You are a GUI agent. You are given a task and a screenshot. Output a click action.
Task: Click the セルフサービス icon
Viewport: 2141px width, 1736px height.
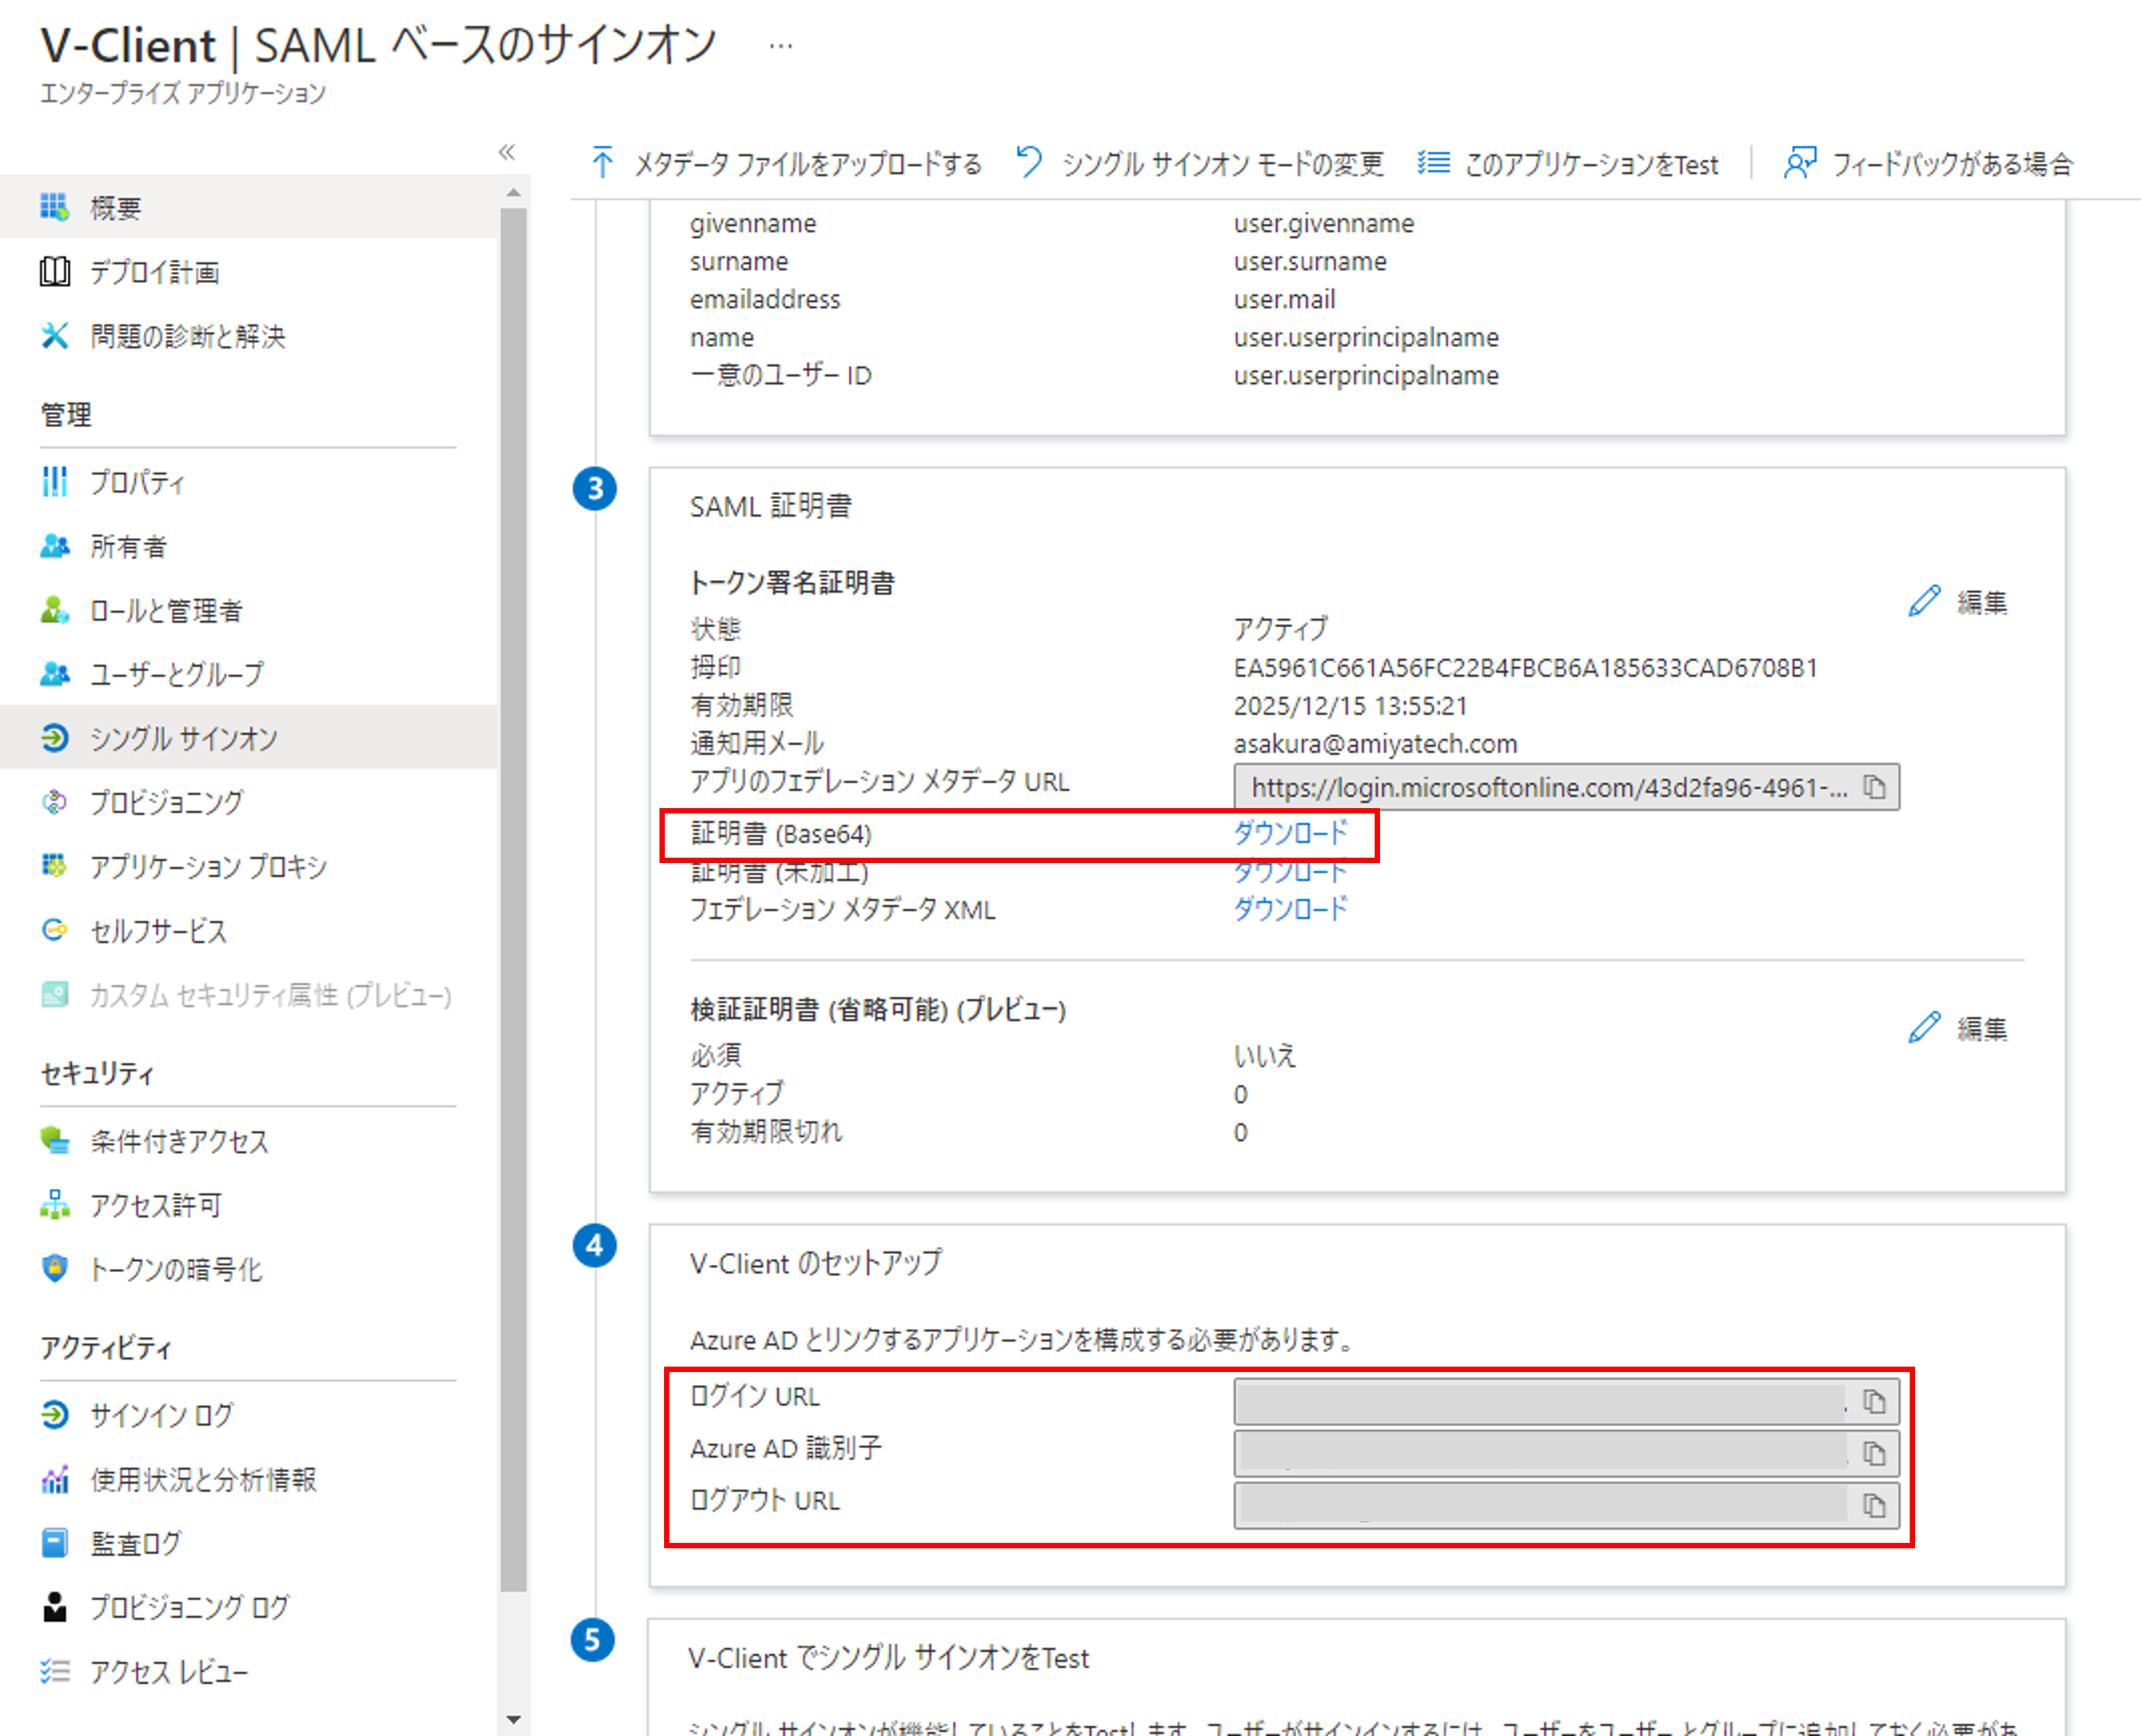pos(54,930)
